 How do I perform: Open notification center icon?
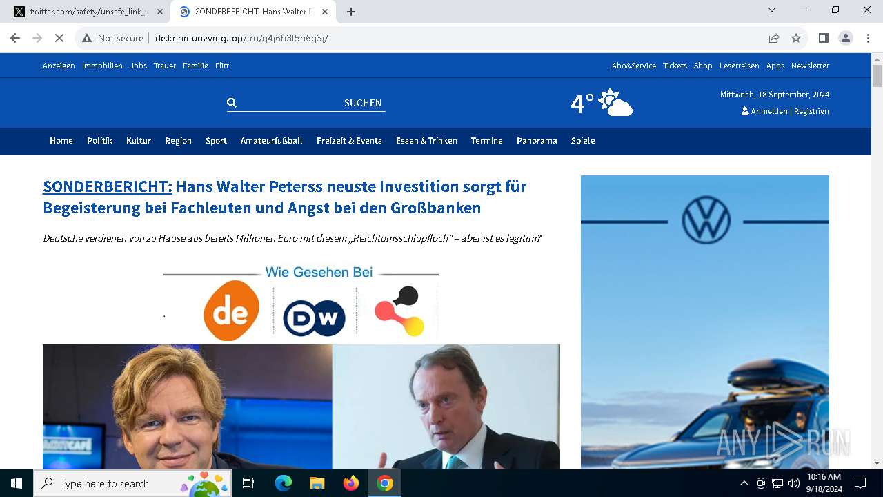(860, 483)
